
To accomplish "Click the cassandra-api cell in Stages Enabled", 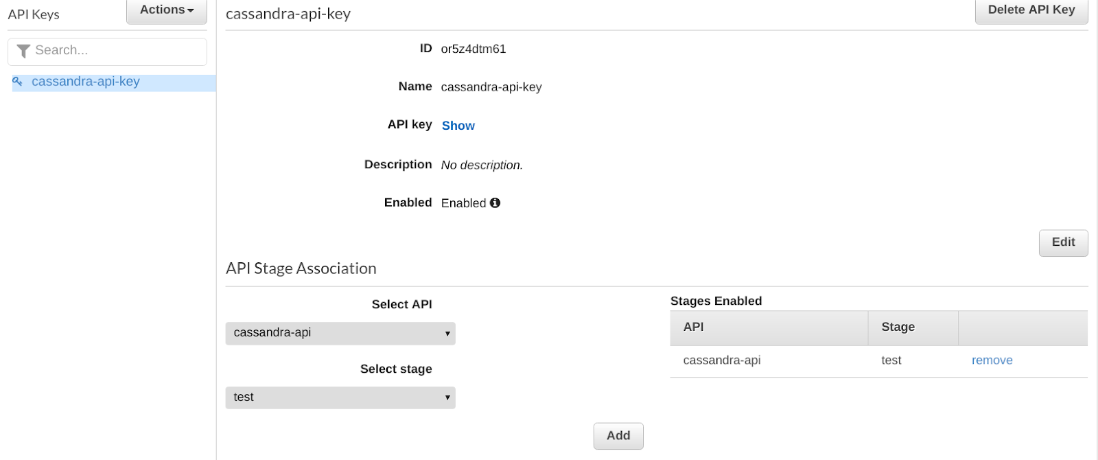I will point(721,360).
